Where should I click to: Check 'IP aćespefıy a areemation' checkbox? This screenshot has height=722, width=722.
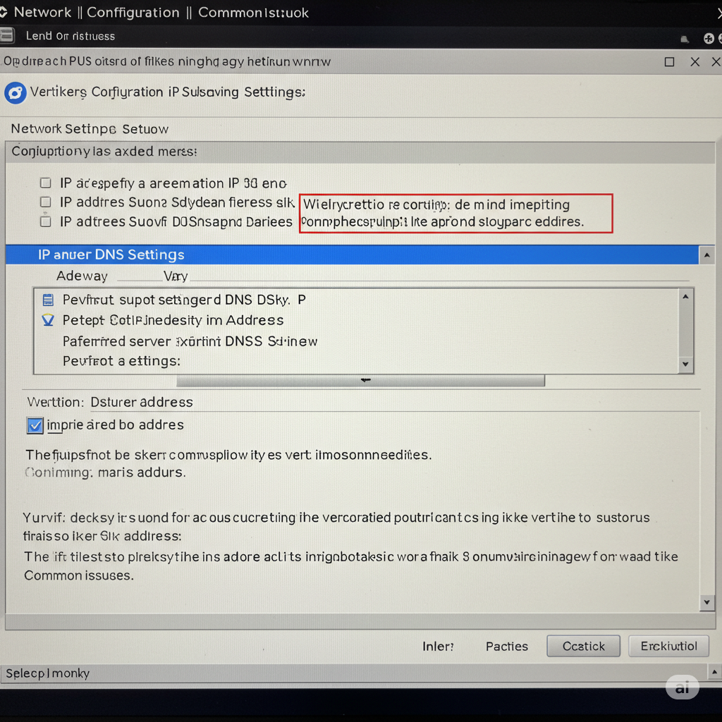tap(45, 183)
